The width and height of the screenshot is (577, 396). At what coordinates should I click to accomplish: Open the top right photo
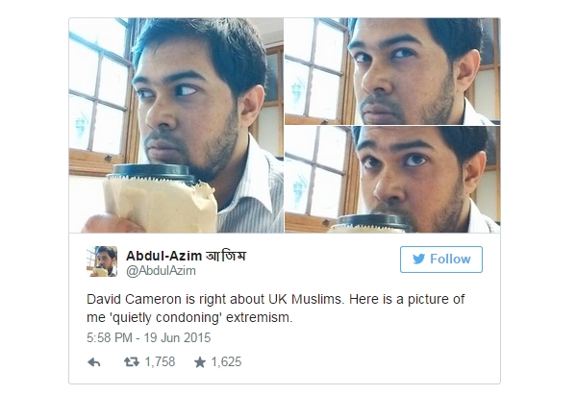392,71
